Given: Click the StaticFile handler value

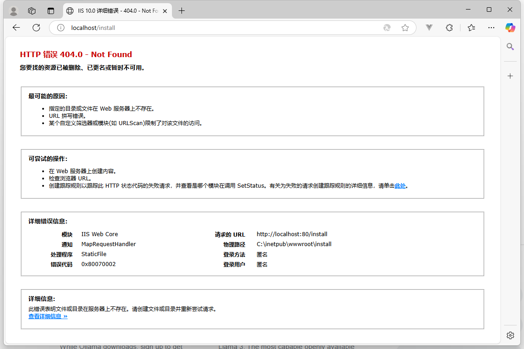Looking at the screenshot, I should 94,254.
